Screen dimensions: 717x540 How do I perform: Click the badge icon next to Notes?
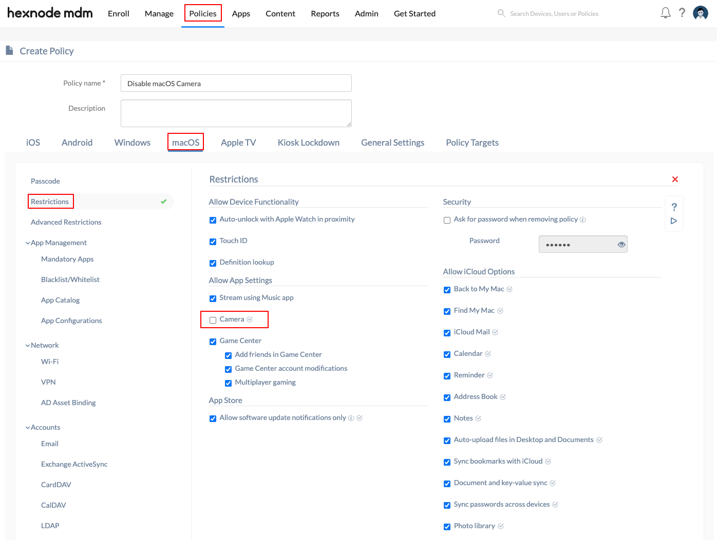[x=478, y=418]
